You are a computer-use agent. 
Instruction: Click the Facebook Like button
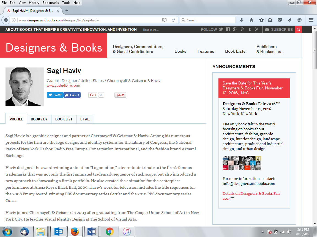click(72, 95)
